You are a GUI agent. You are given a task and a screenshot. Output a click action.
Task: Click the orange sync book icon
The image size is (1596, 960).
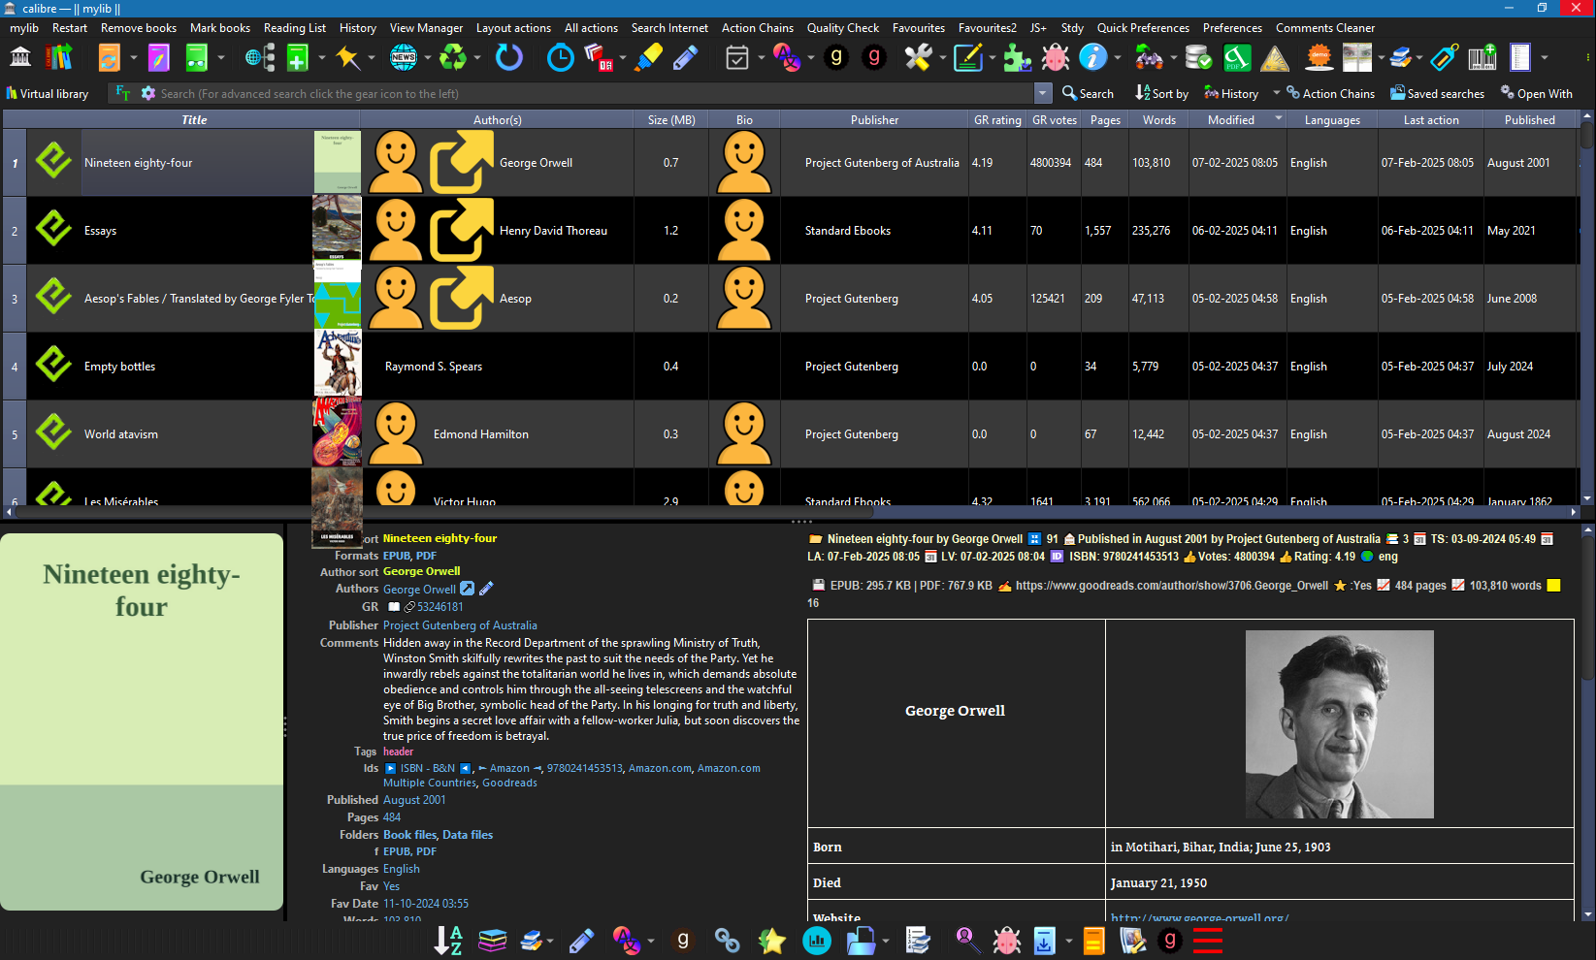[109, 58]
